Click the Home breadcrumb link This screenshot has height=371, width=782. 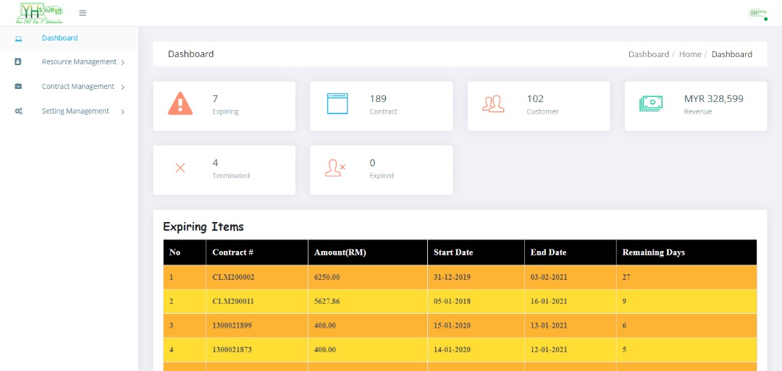click(690, 54)
